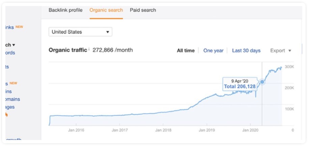Select the short sidebar link "ts"
This screenshot has height=146, width=309.
pyautogui.click(x=7, y=67)
